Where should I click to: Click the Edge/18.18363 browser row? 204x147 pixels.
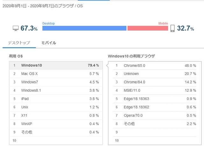(155, 99)
